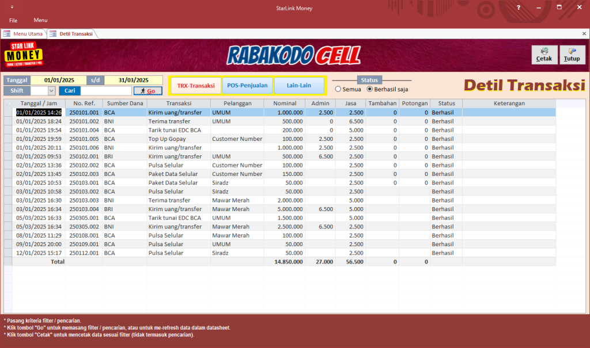Switch to the Menu Utama tab
The height and width of the screenshot is (348, 590).
[24, 34]
